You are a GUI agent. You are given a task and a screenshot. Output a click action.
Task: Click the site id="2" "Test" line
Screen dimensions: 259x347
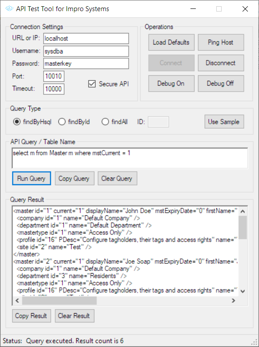coord(54,247)
